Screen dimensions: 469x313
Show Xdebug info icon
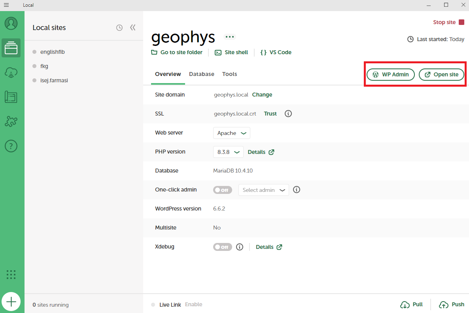tap(240, 247)
